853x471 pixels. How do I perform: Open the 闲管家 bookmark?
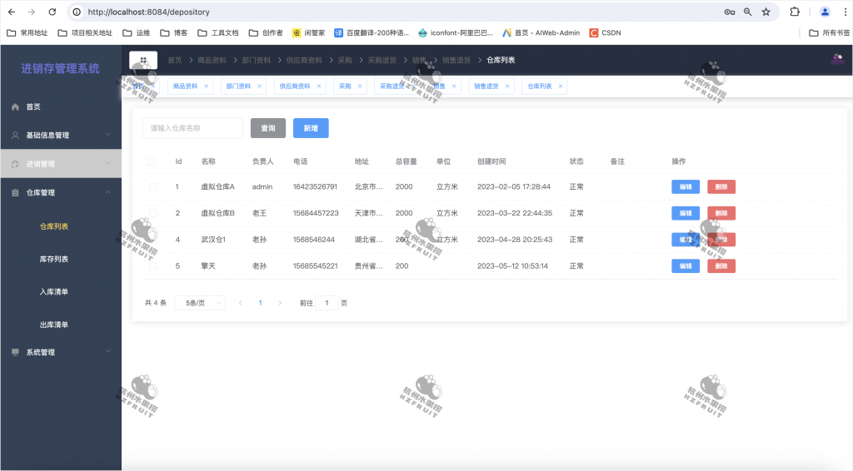point(308,33)
